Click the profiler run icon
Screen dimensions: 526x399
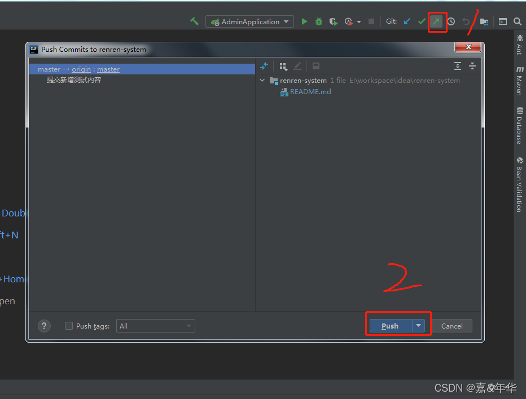[349, 22]
